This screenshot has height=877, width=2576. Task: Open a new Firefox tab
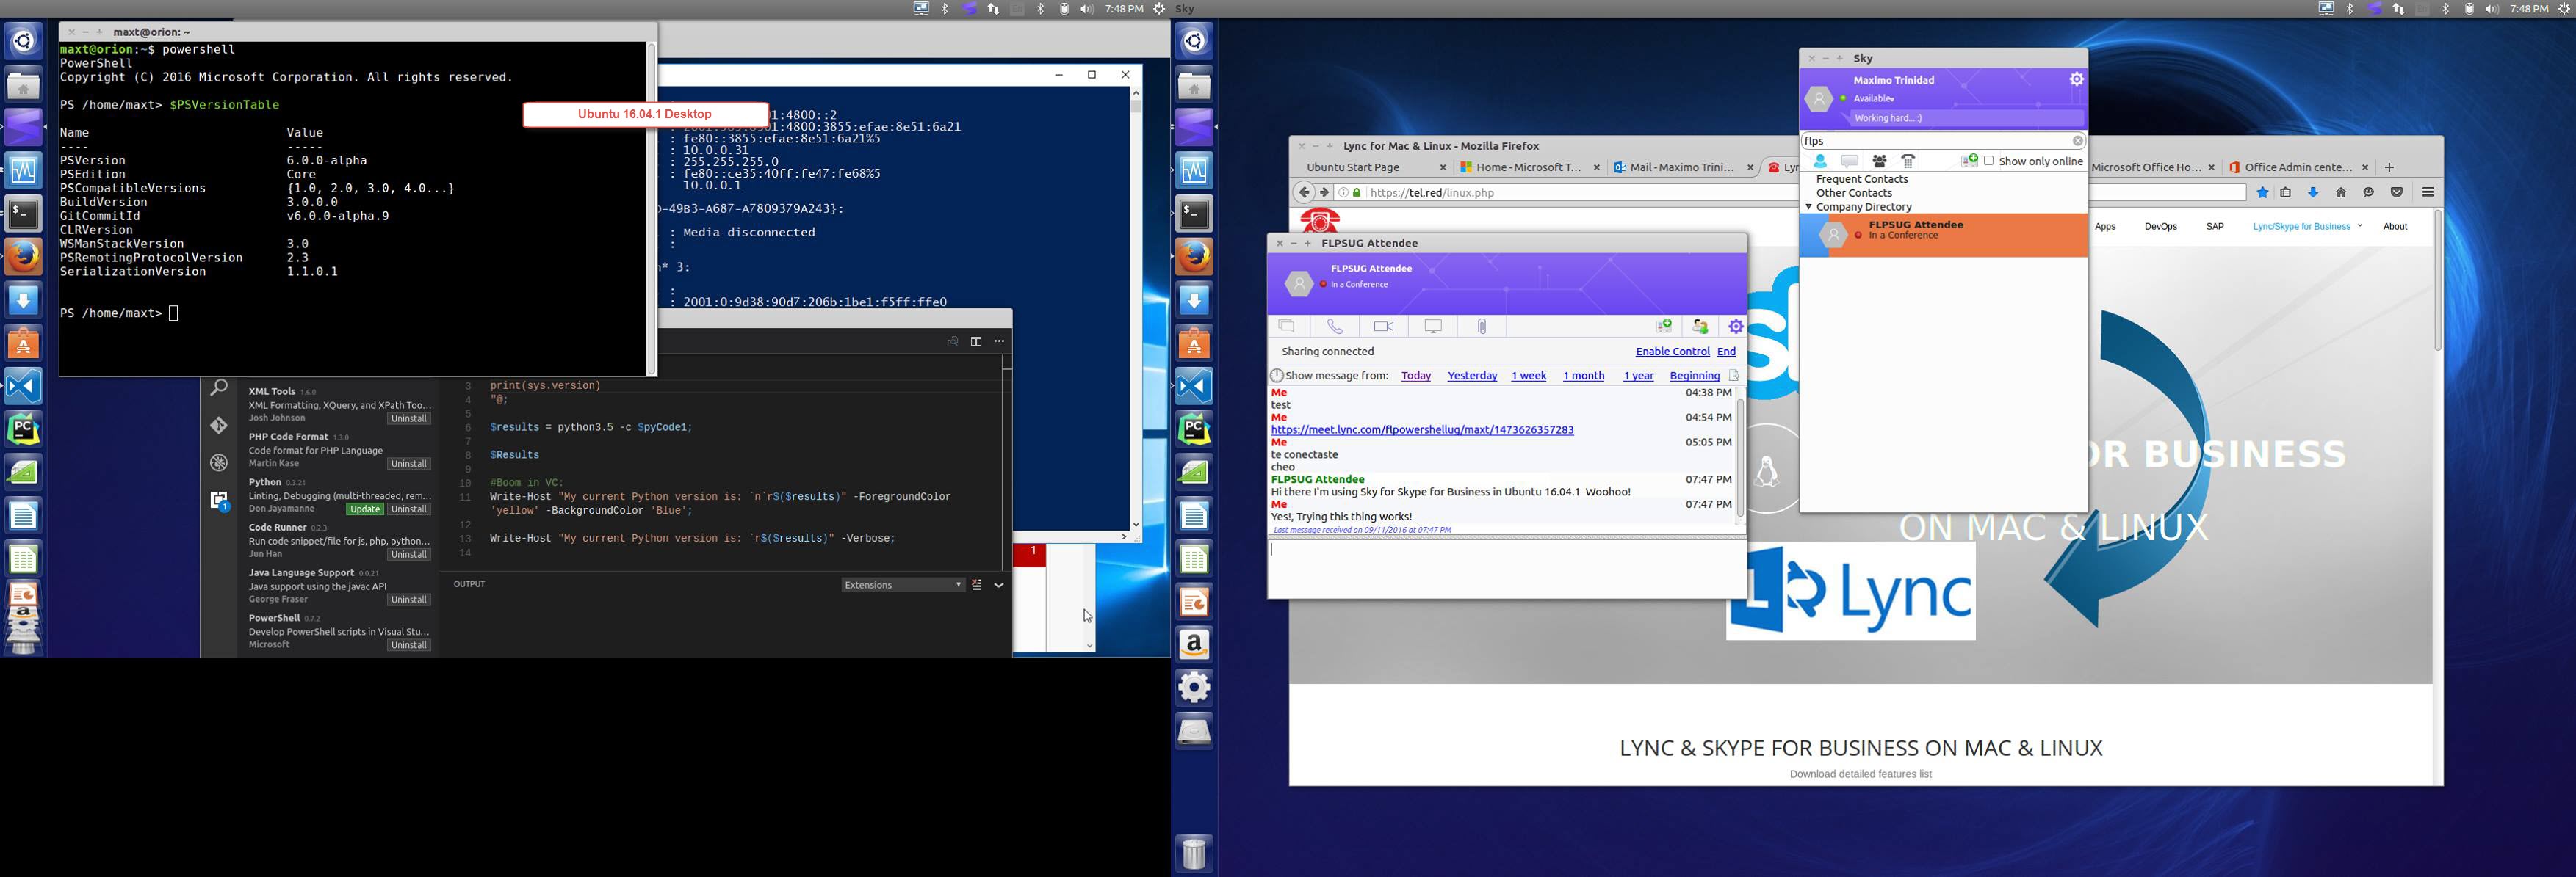pos(2389,168)
